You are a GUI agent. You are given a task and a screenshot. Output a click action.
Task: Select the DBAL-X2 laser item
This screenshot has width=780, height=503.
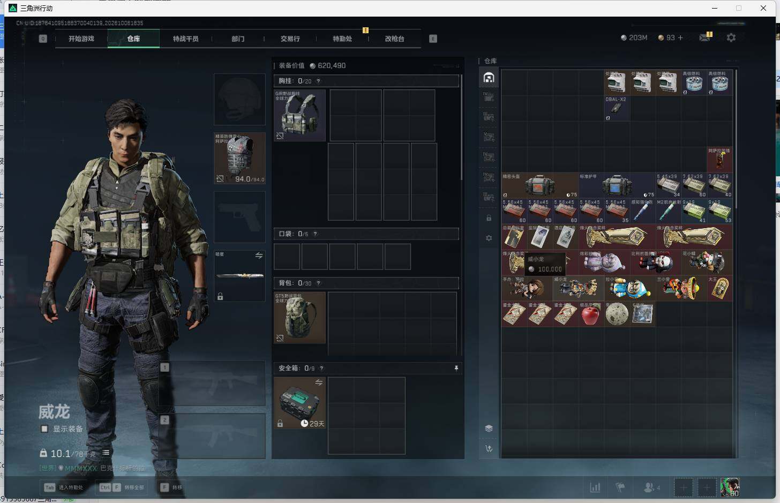tap(617, 108)
